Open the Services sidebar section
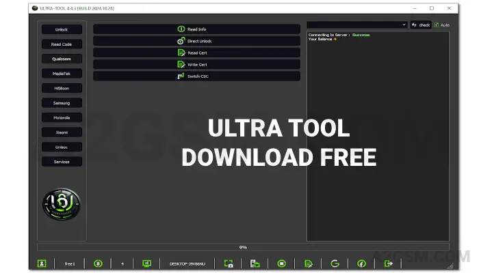This screenshot has height=273, width=479. coord(62,162)
